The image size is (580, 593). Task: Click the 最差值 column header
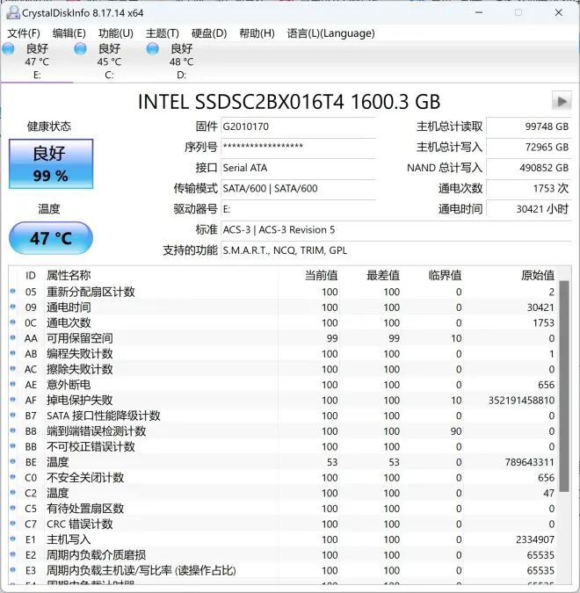point(383,275)
